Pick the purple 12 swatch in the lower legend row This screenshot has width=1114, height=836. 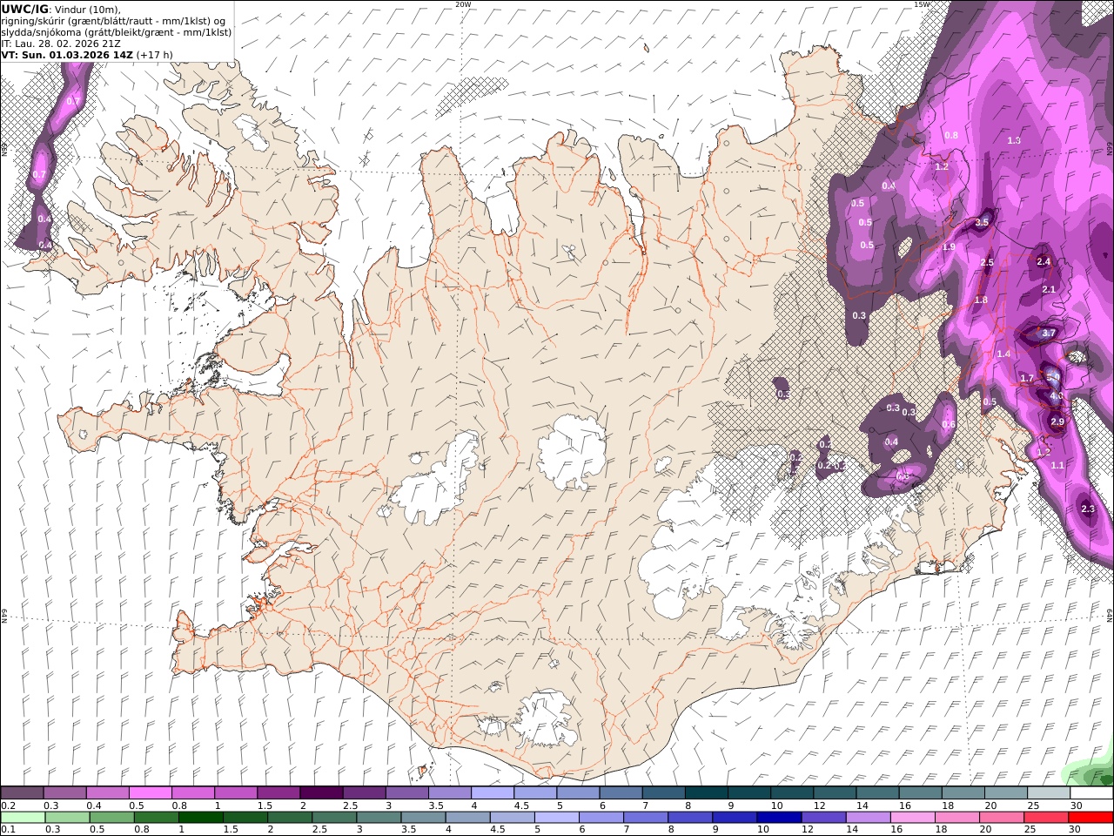[822, 817]
